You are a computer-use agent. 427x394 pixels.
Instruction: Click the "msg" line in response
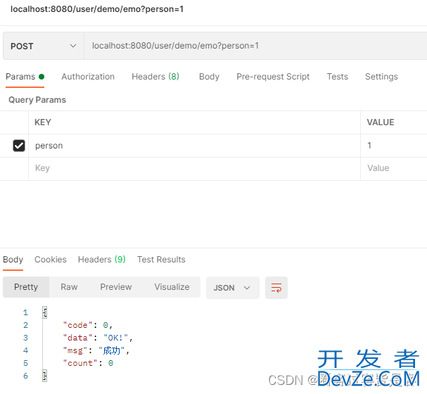tap(96, 350)
